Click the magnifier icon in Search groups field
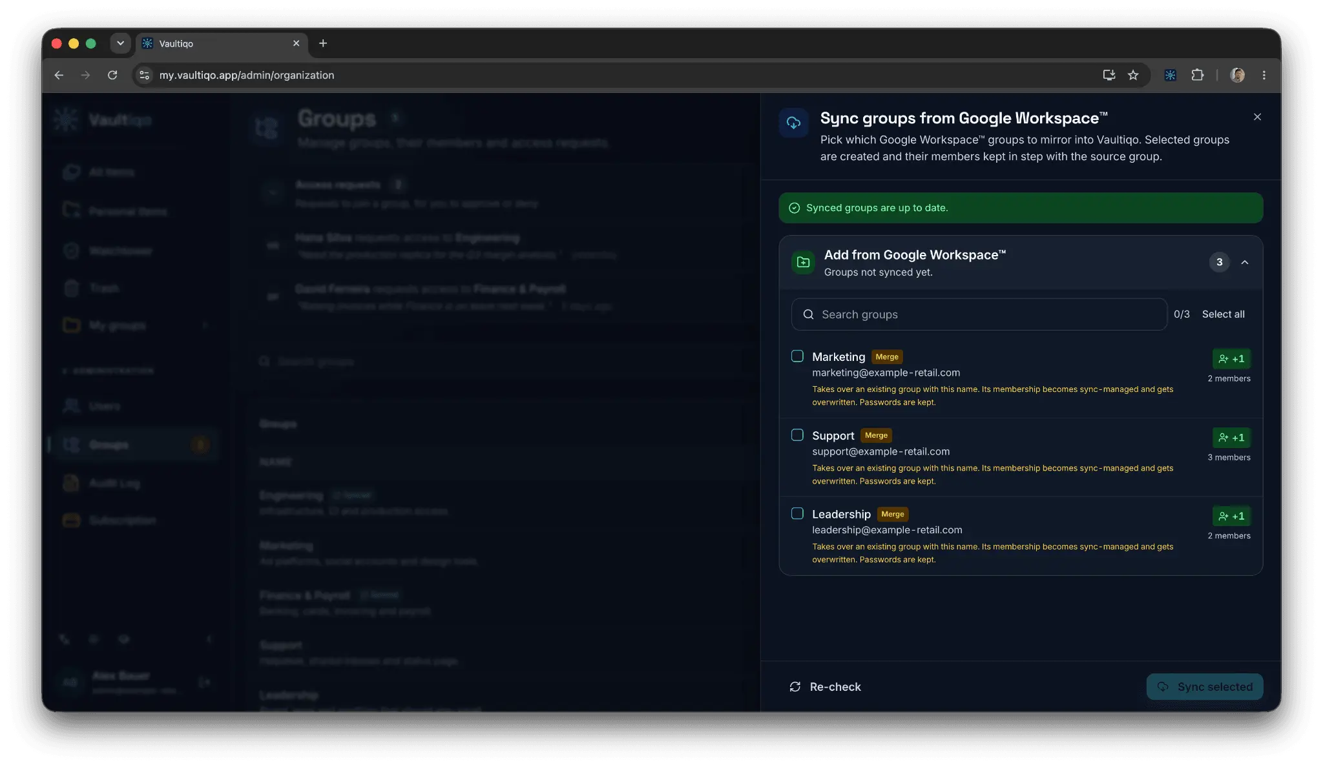This screenshot has width=1323, height=767. point(808,314)
